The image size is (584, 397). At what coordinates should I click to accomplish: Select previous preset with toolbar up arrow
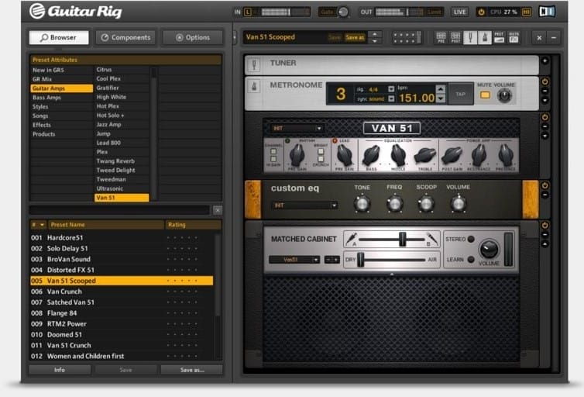tap(375, 34)
